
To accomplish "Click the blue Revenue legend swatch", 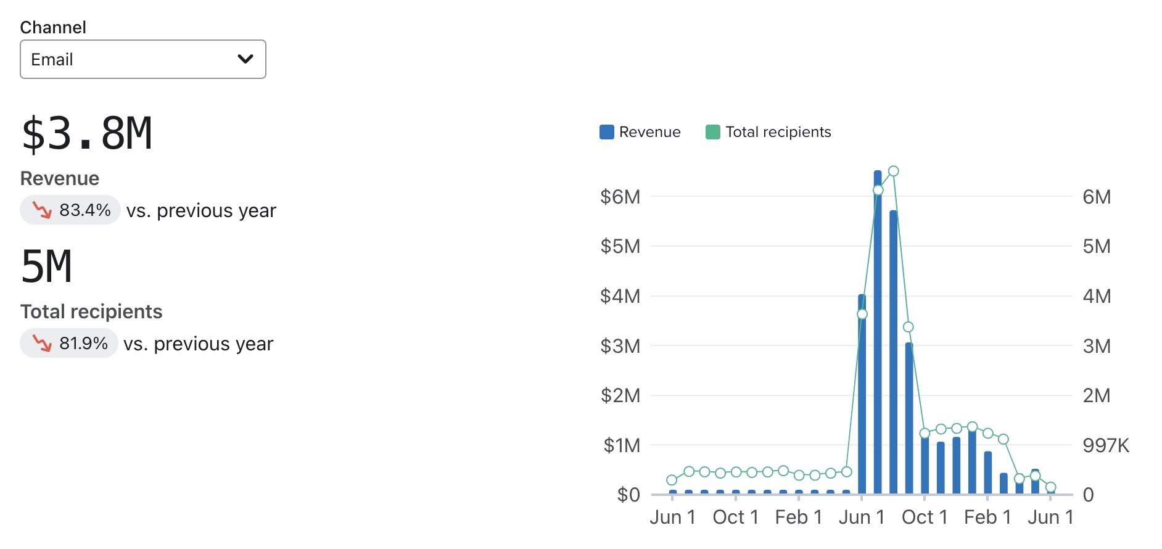I will pyautogui.click(x=606, y=132).
